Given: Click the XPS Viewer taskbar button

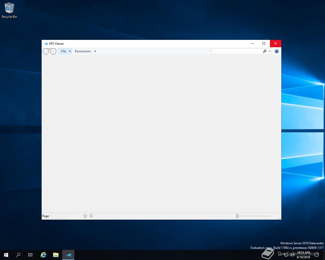Looking at the screenshot, I should (68, 255).
